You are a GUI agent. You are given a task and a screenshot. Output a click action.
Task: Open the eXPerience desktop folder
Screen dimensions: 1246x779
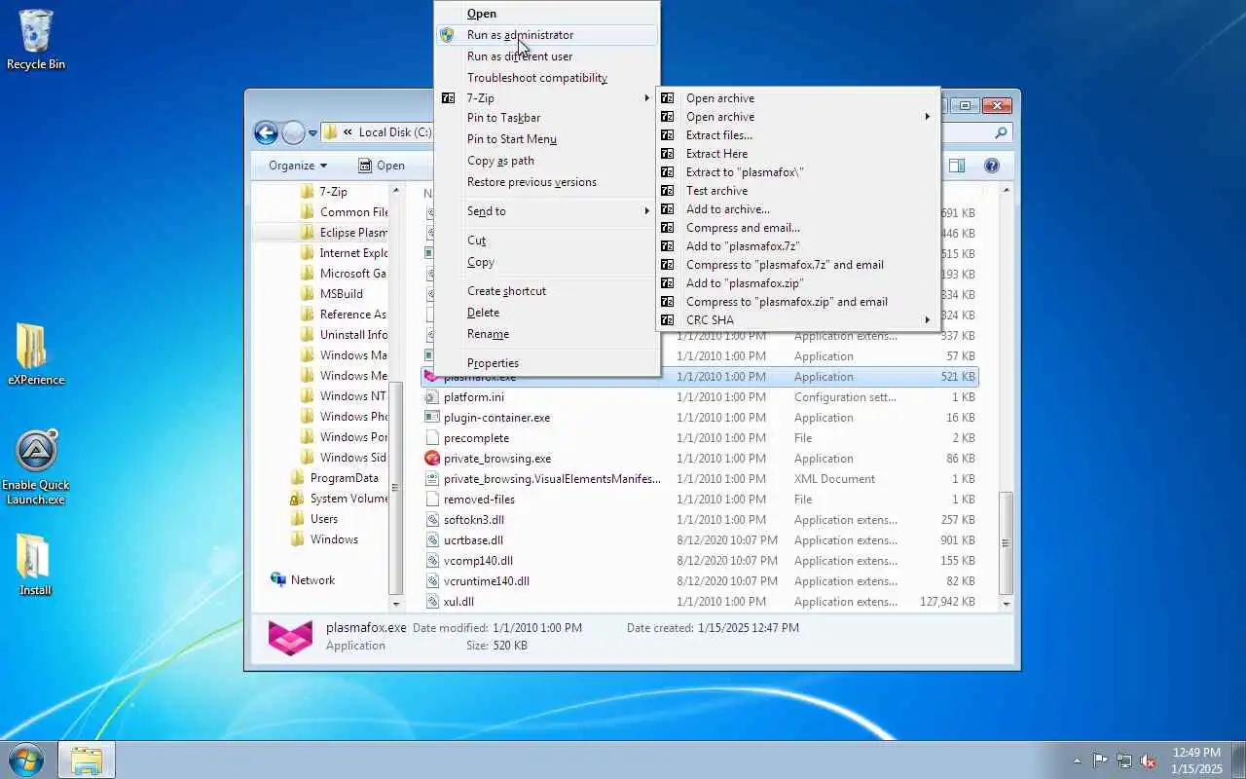click(x=36, y=354)
